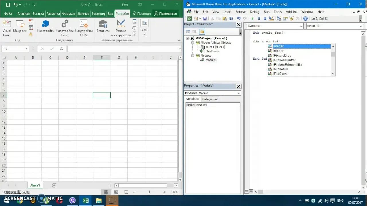
Task: Expand the Excel formula bar arrow
Action: [180, 49]
